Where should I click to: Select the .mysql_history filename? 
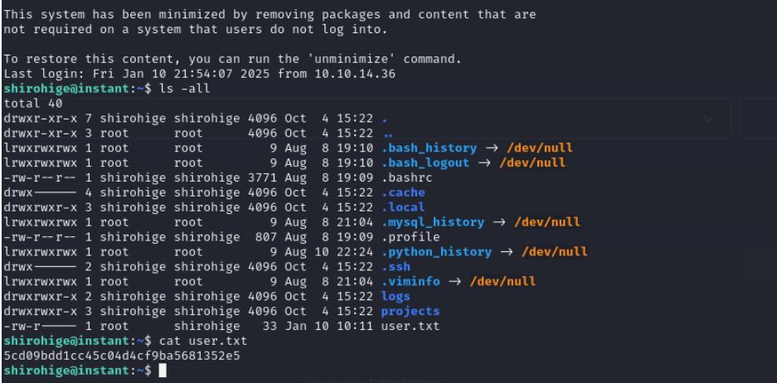(x=433, y=222)
